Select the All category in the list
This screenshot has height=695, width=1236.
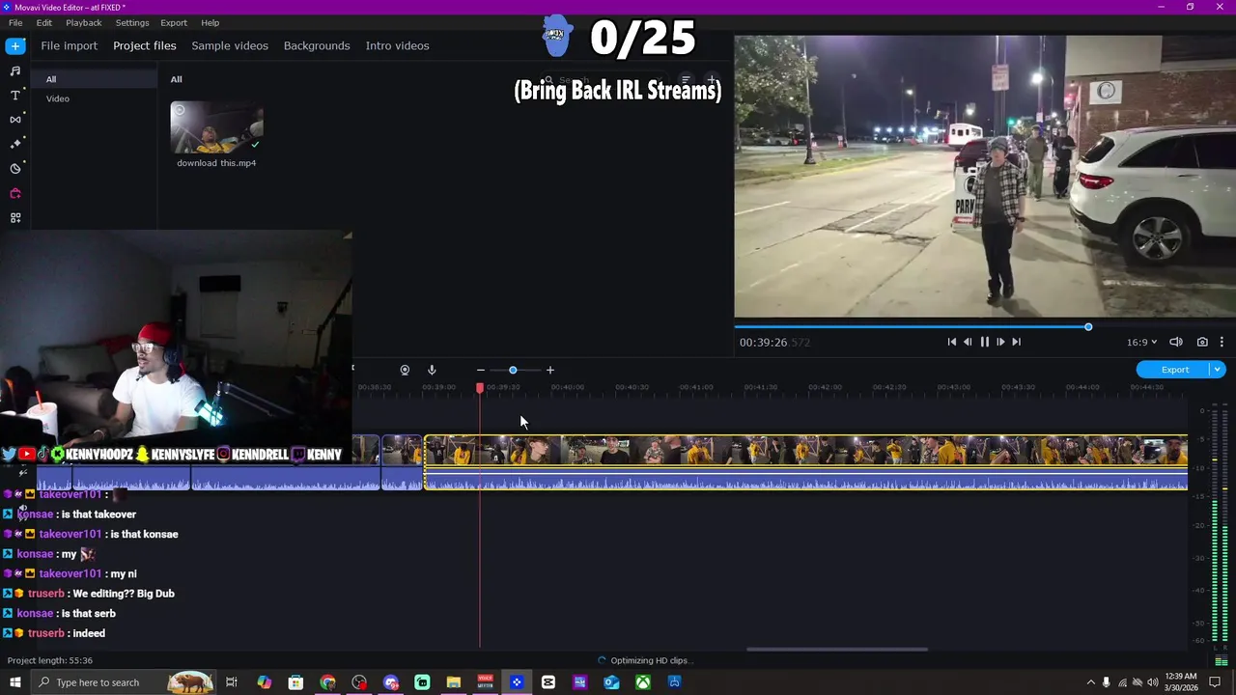[94, 79]
